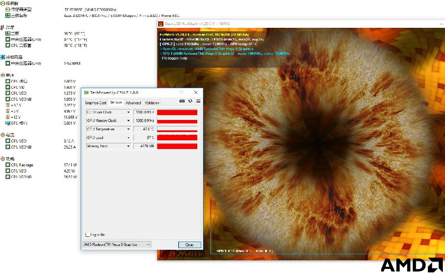Click the orange icon beside +5 V
The width and height of the screenshot is (445, 275).
tap(8, 111)
